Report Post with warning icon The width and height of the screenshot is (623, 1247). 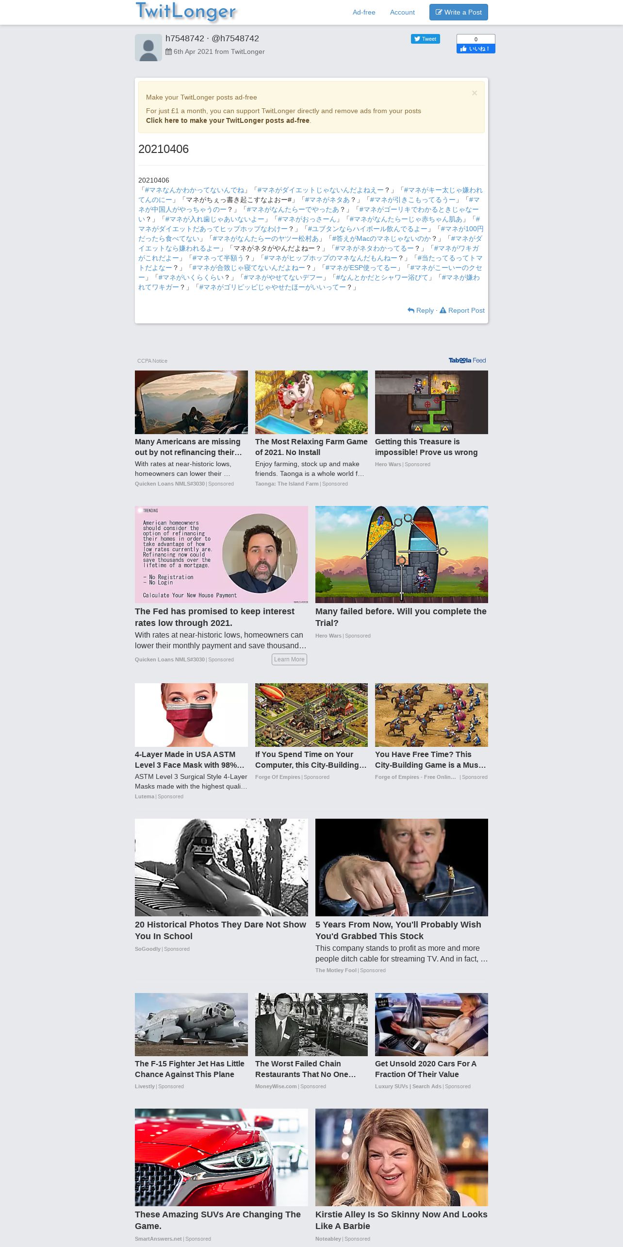[x=462, y=310]
